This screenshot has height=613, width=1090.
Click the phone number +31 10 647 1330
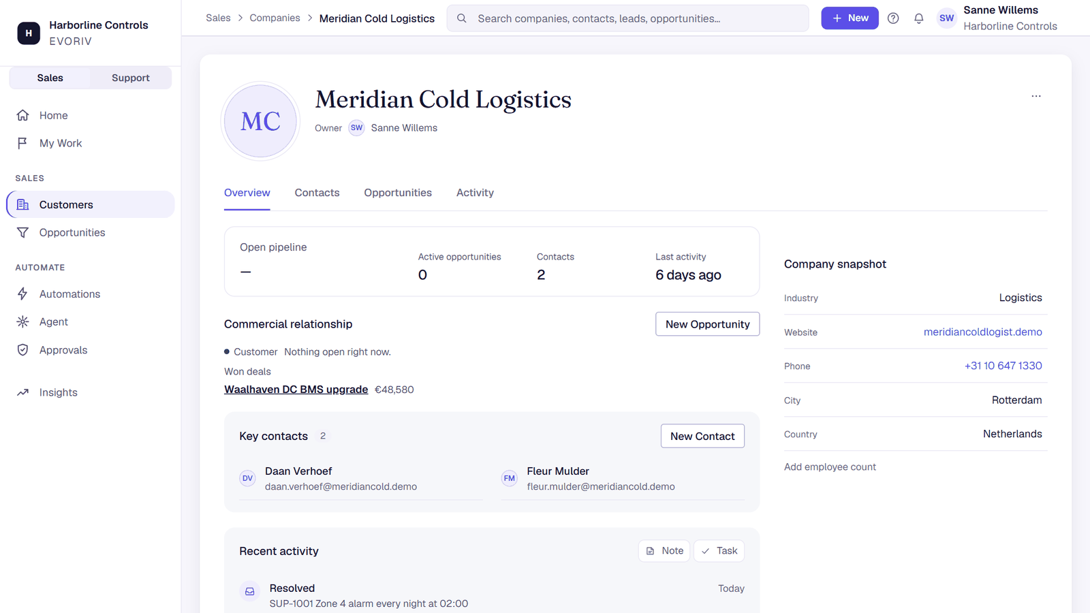coord(1003,366)
